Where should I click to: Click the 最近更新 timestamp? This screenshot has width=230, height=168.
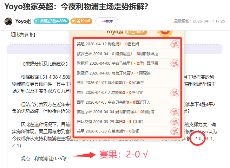pos(199,21)
